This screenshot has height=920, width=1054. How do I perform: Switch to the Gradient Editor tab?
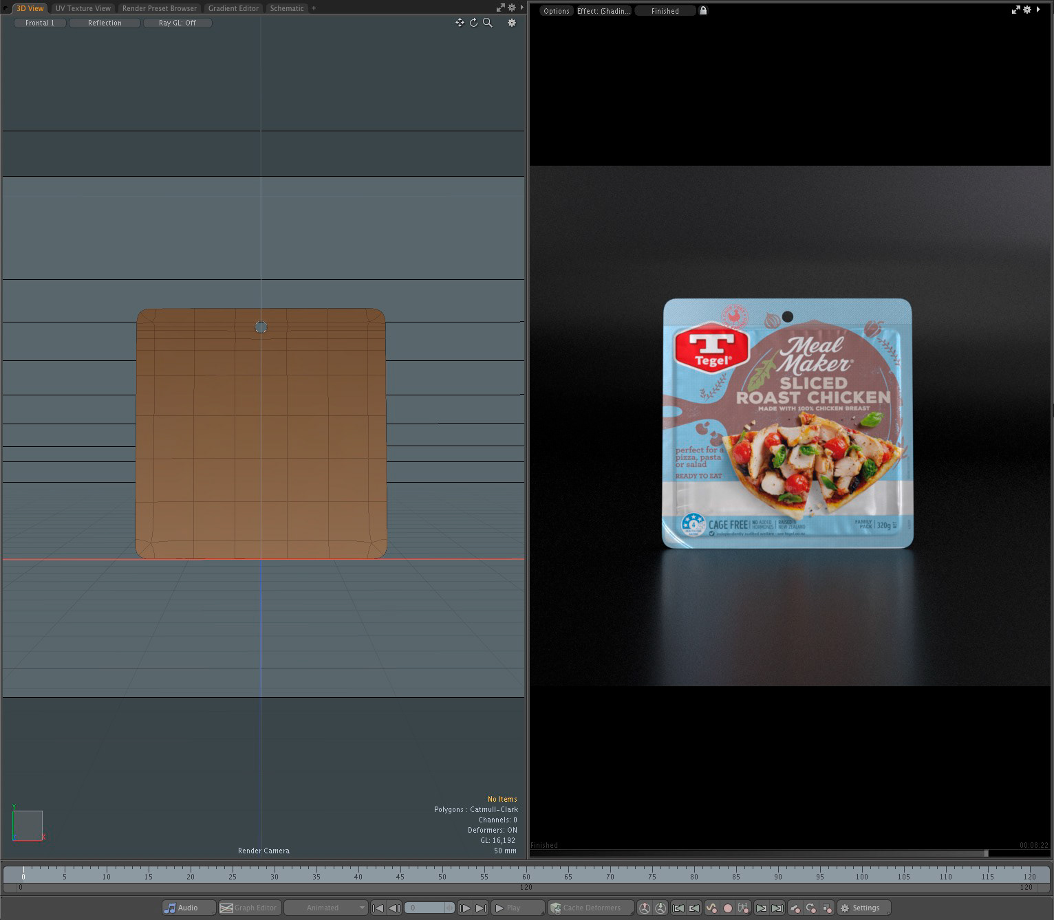(233, 8)
